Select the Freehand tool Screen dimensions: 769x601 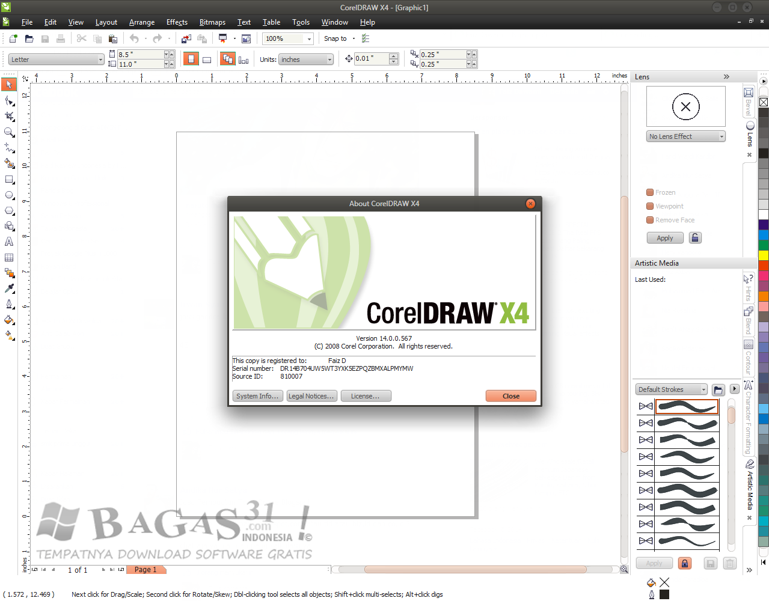[x=9, y=147]
